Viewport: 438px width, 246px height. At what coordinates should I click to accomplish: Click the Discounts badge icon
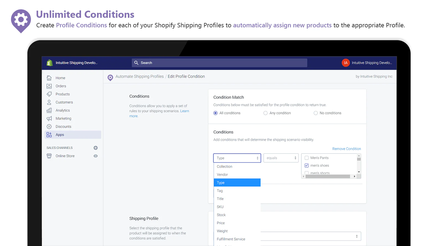click(x=49, y=127)
